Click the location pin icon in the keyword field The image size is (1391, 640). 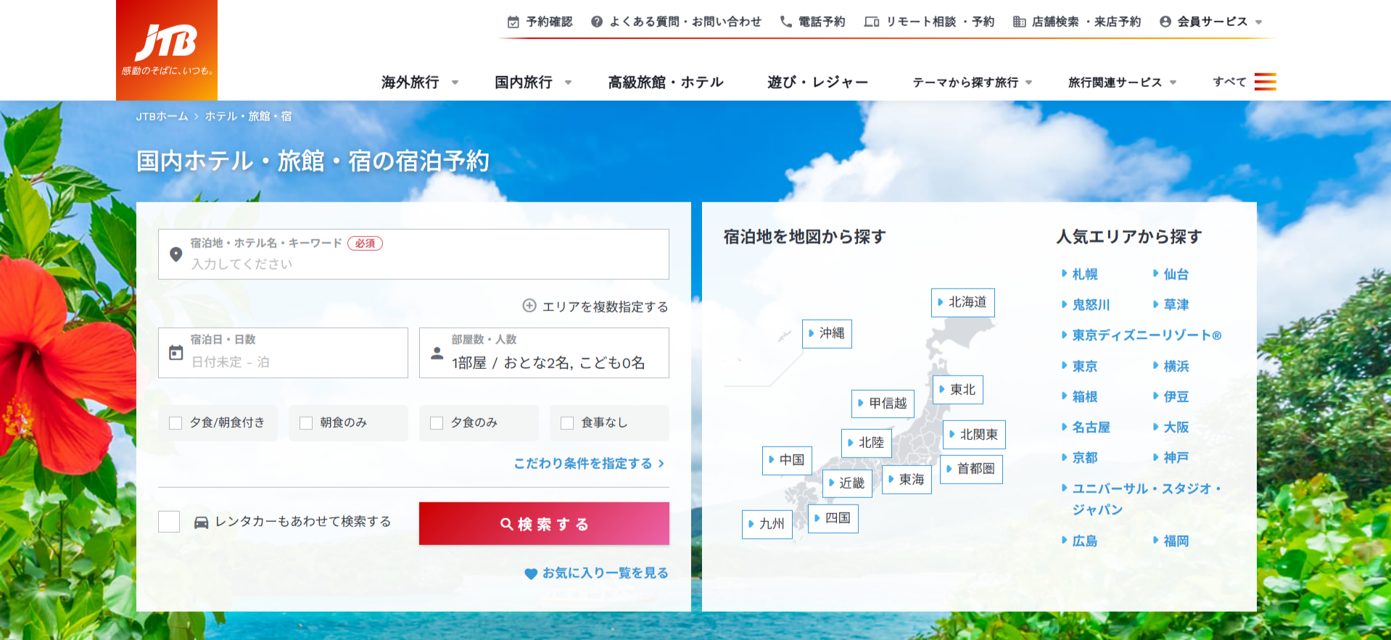[x=176, y=254]
